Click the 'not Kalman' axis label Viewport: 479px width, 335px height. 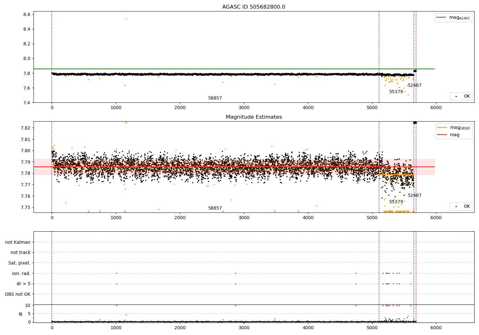coord(18,242)
